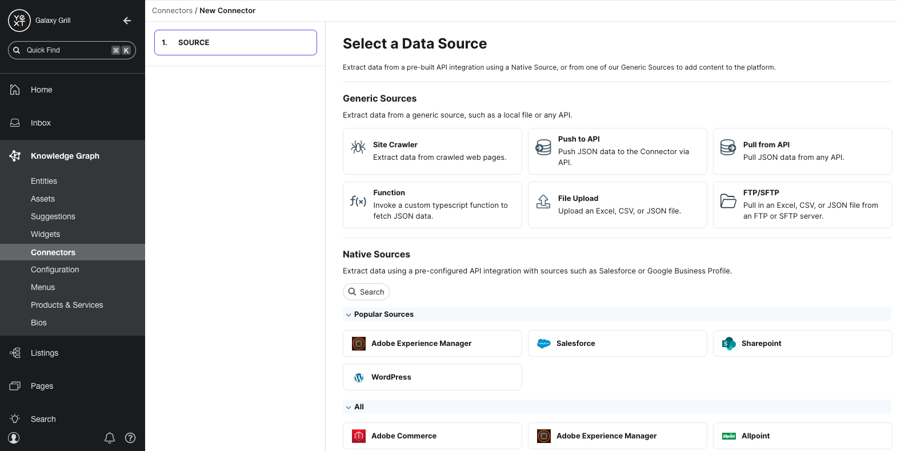The height and width of the screenshot is (451, 897).
Task: Click the Listings label in sidebar
Action: click(x=45, y=353)
